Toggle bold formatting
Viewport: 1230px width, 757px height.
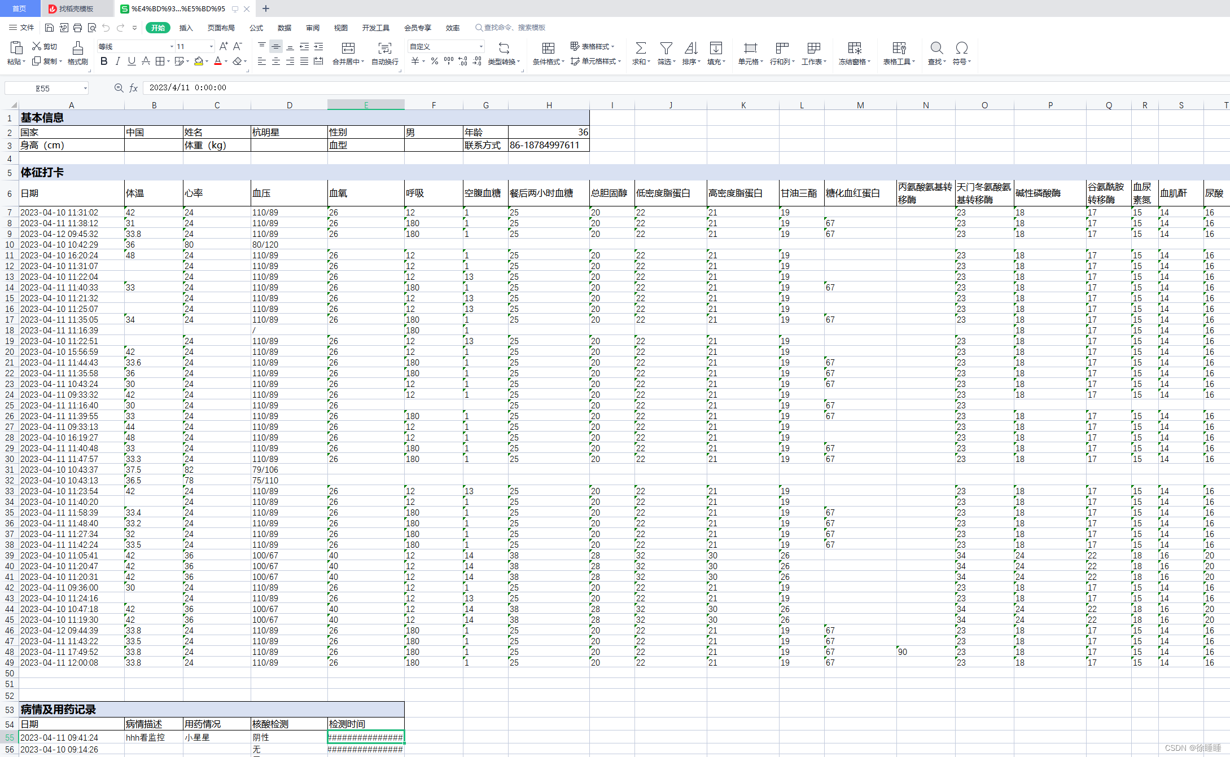104,61
